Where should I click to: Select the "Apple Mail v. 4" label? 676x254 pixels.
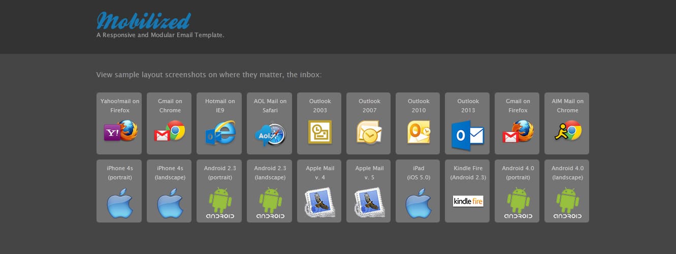tap(320, 173)
